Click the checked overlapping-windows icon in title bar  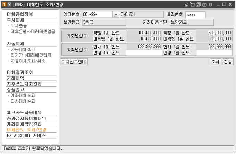point(198,5)
